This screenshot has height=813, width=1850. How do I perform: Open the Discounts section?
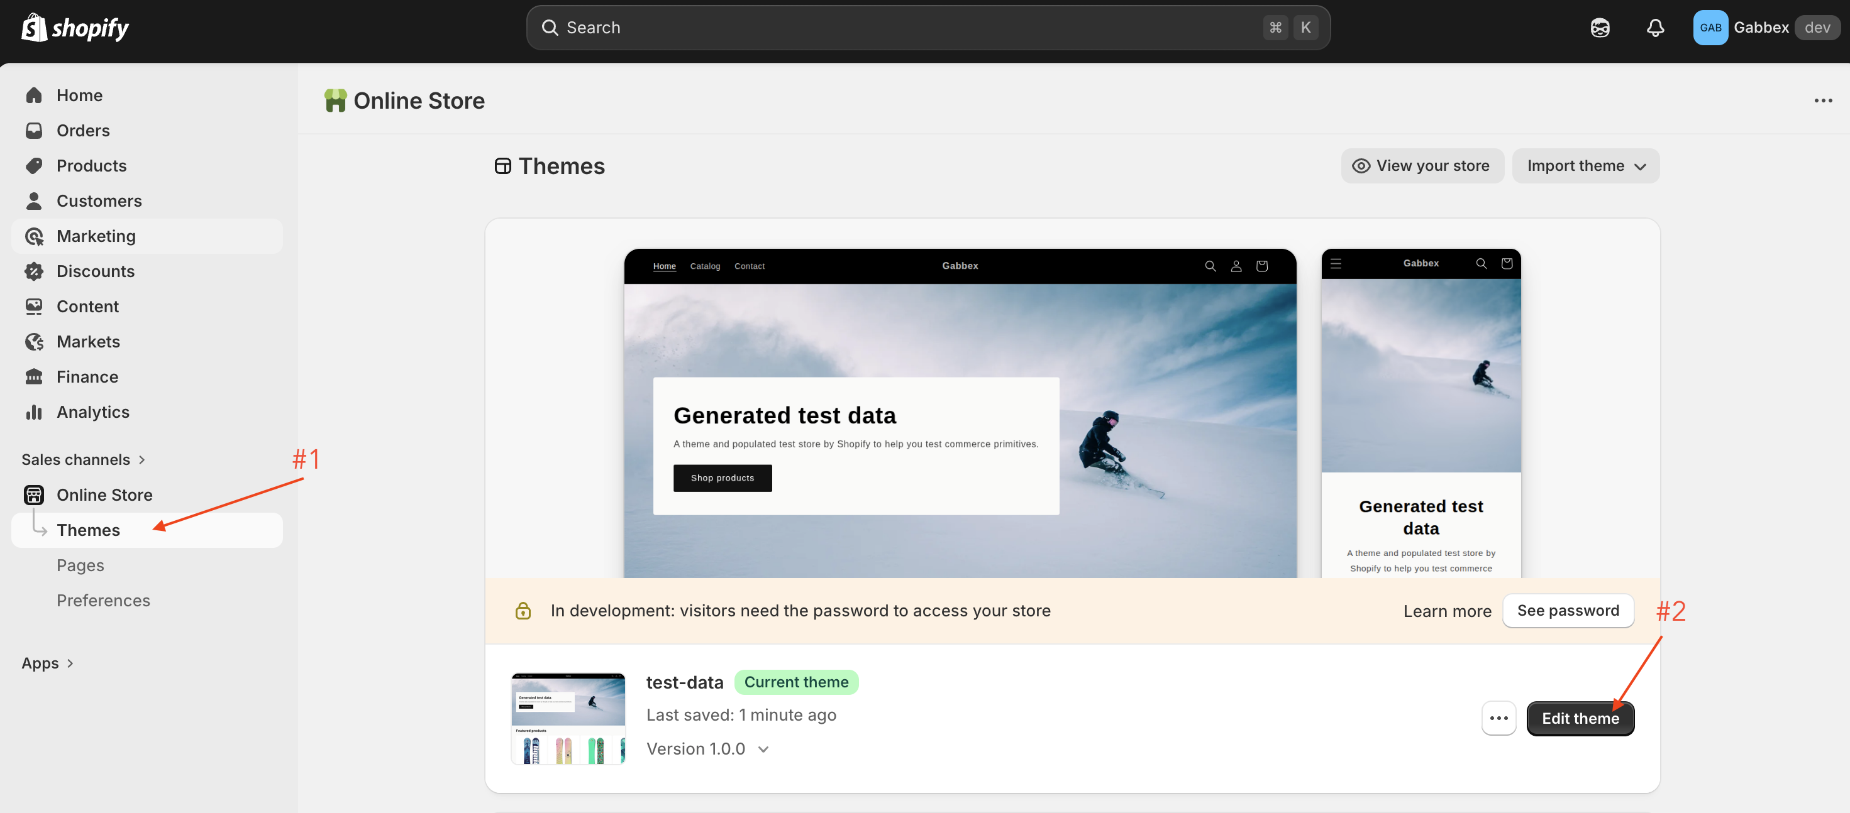tap(96, 271)
